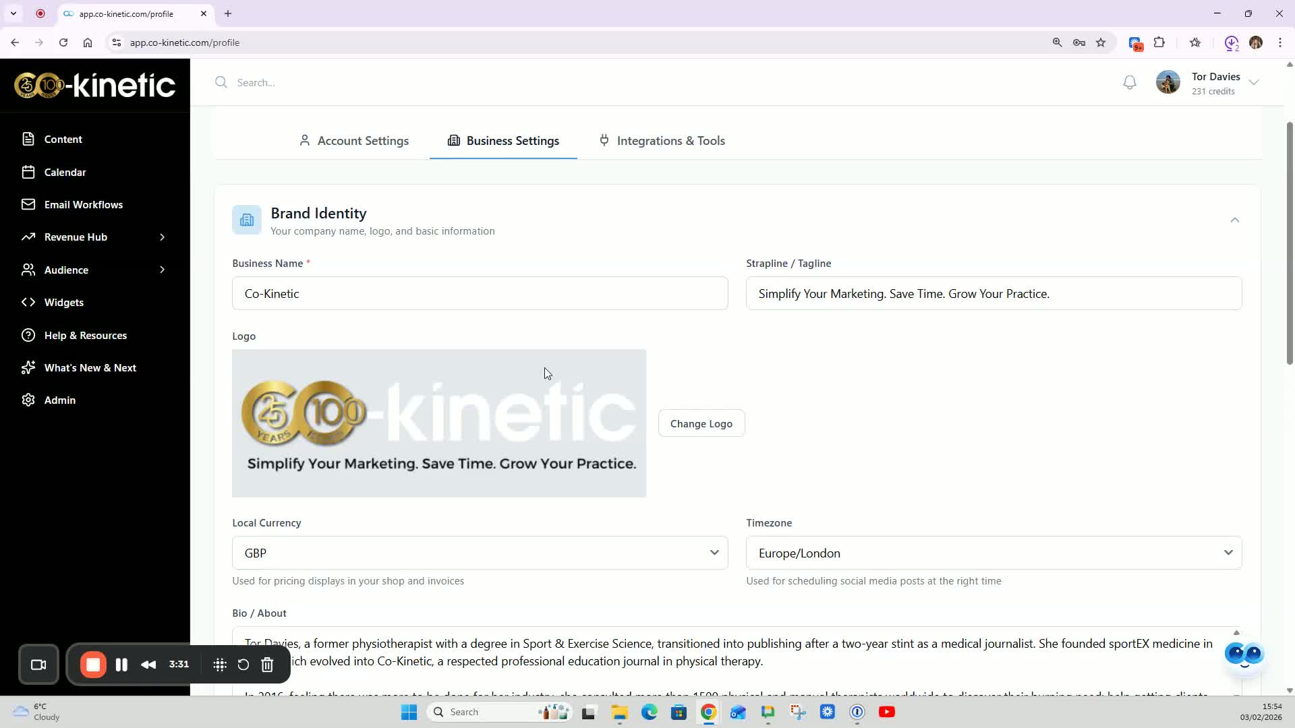Close the co-kinetic browser tab
The image size is (1295, 728).
point(204,13)
